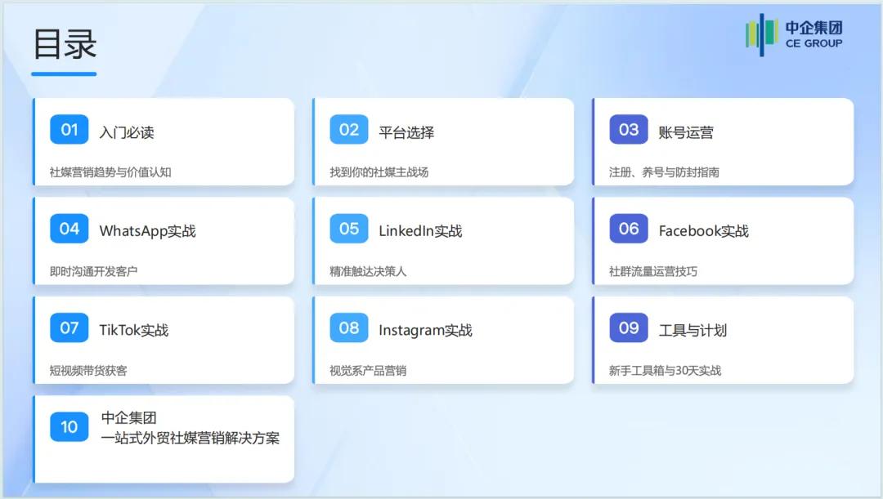Click the number badge 09 on 工具与计划

pyautogui.click(x=628, y=327)
